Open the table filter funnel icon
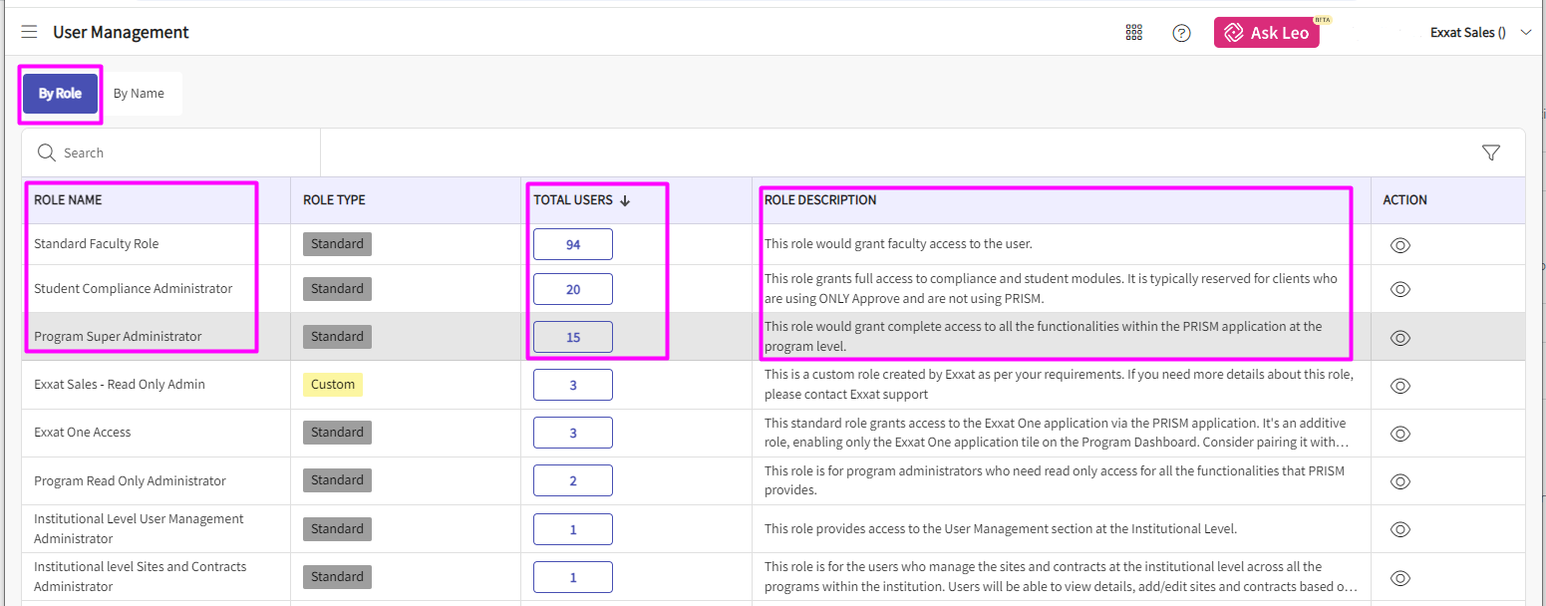The image size is (1546, 606). coord(1490,152)
